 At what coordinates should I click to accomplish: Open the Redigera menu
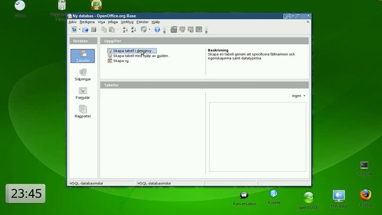pos(87,22)
